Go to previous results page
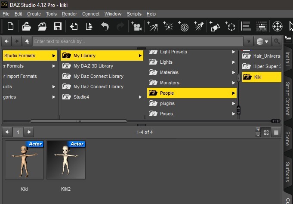The height and width of the screenshot is (204, 293). point(7,132)
